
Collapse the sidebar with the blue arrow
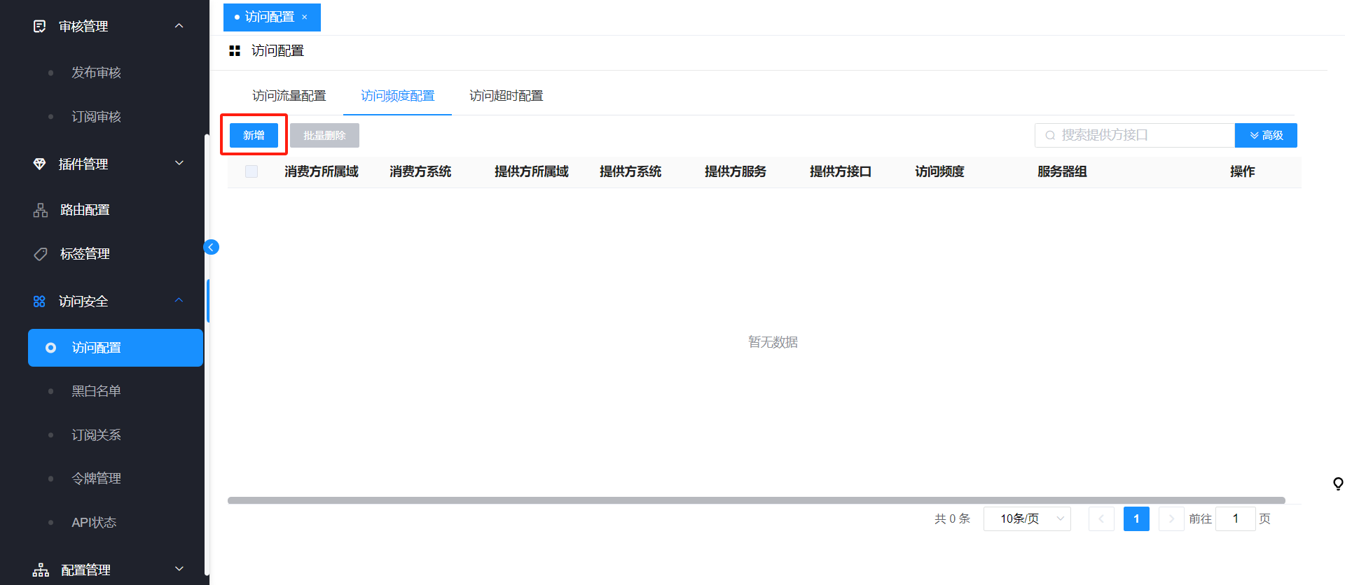tap(211, 247)
